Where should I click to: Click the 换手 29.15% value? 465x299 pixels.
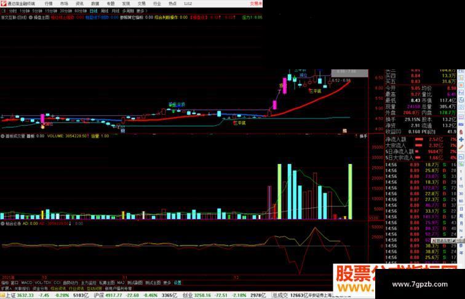[413, 119]
